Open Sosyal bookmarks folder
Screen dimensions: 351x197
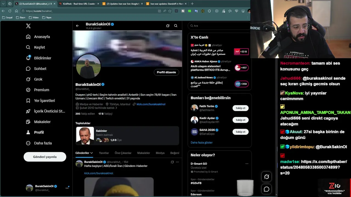pos(7,18)
